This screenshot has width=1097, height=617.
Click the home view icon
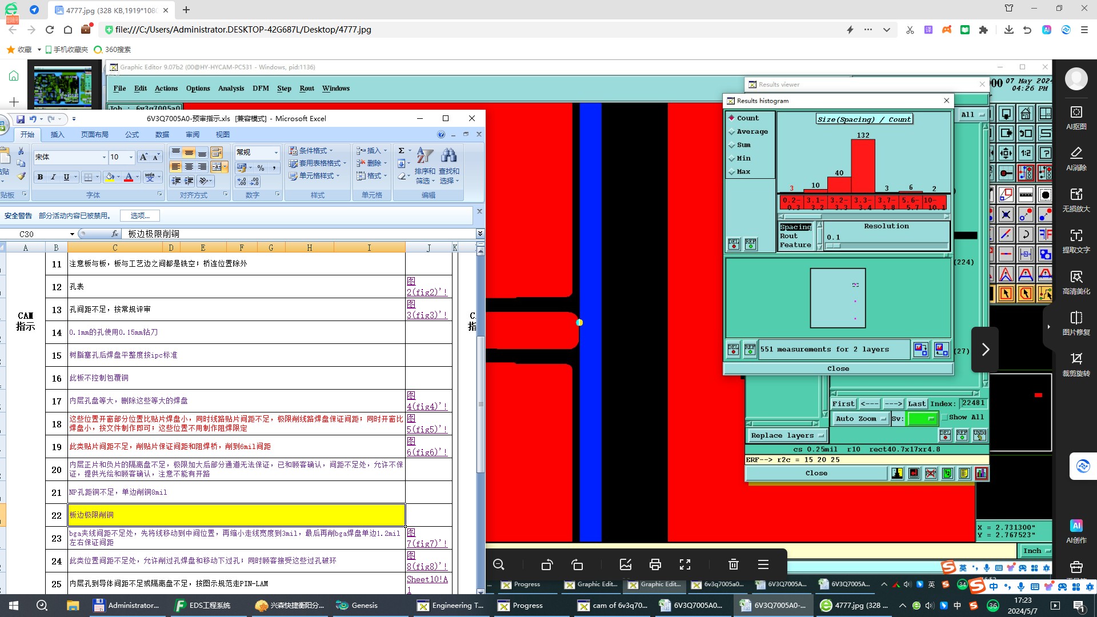pyautogui.click(x=1026, y=113)
